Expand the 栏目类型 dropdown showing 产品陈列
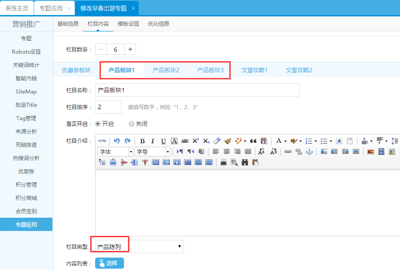Viewport: 400px width, 270px height. (x=139, y=247)
